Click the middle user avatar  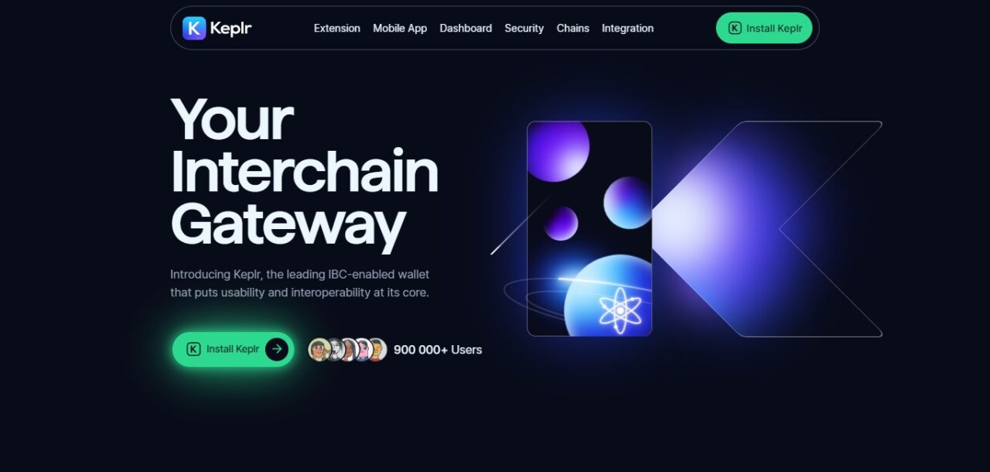(348, 350)
